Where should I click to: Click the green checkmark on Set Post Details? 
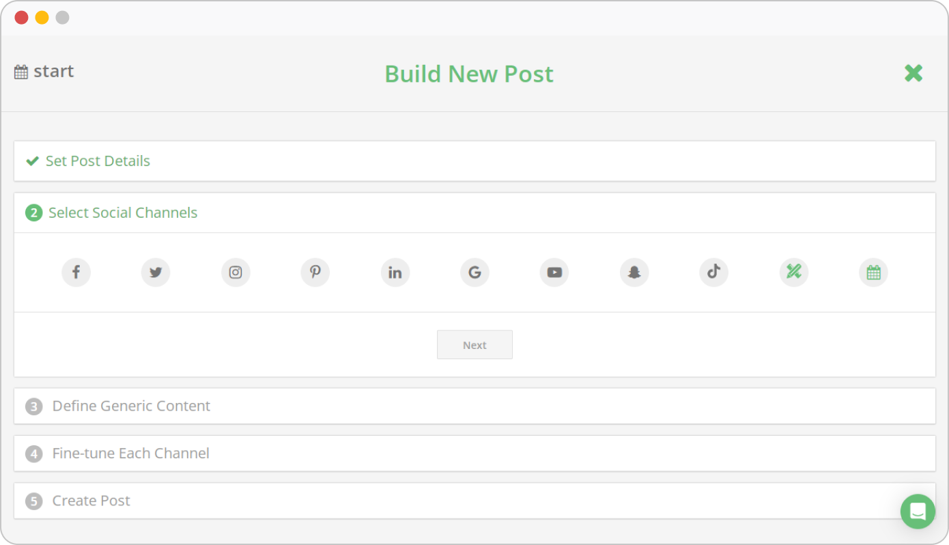pyautogui.click(x=32, y=161)
